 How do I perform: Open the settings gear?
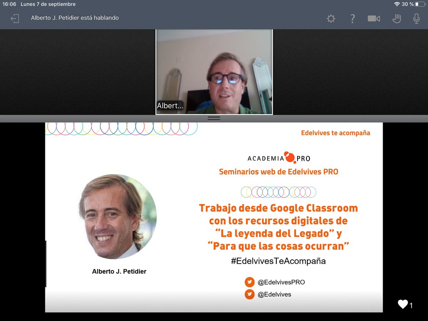(x=331, y=19)
